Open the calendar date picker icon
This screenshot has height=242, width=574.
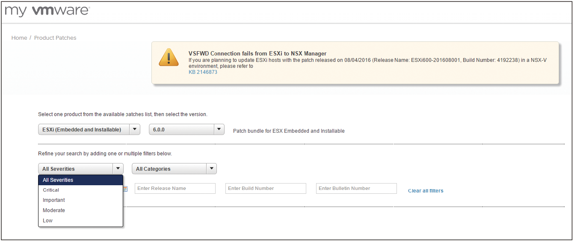pos(125,189)
